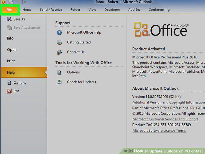This screenshot has width=205, height=154.
Task: Click Contact Us under Support
Action: (x=76, y=52)
